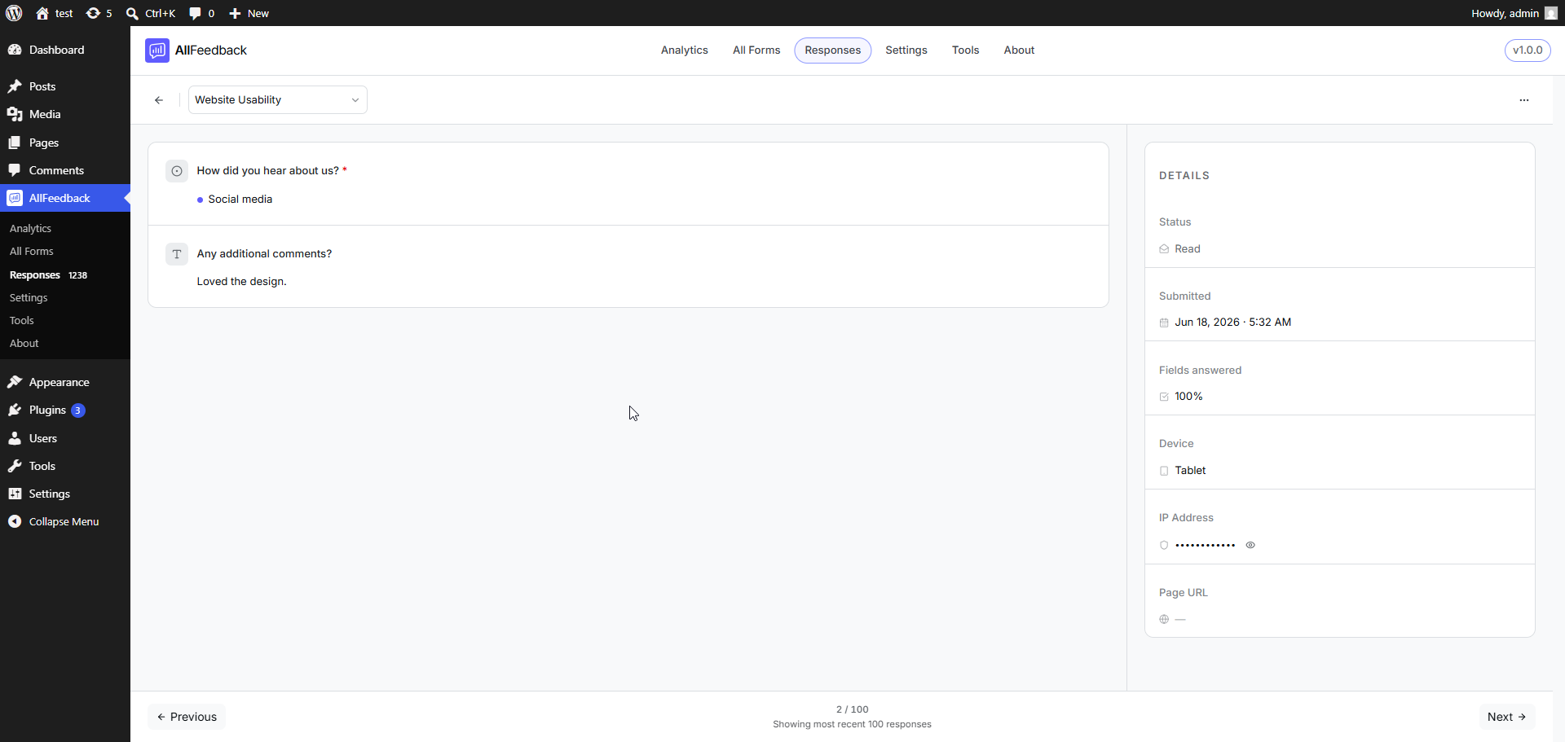The image size is (1565, 742).
Task: Open the Website Usability form dropdown
Action: coord(277,100)
